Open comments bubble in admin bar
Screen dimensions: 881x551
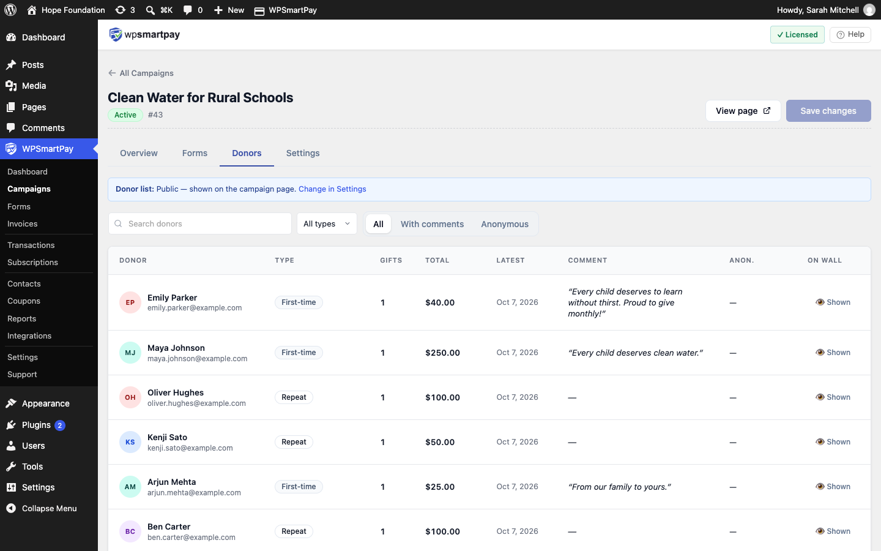click(x=188, y=10)
